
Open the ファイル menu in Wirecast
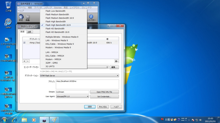pos(22,8)
